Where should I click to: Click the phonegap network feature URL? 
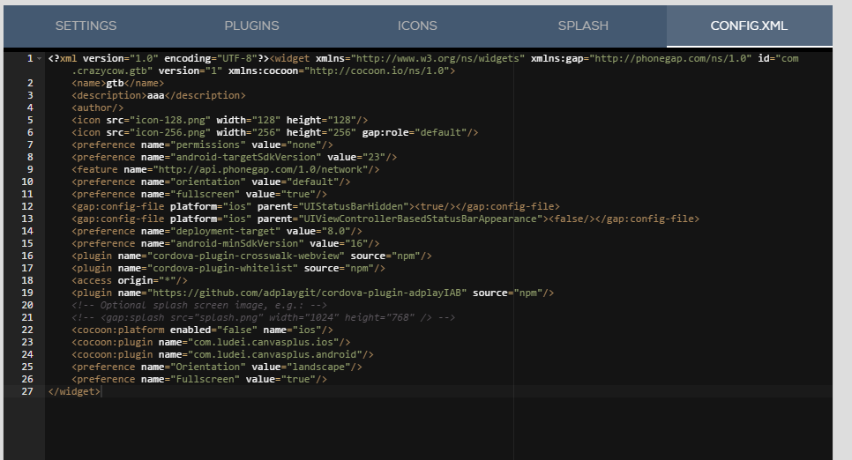coord(260,169)
